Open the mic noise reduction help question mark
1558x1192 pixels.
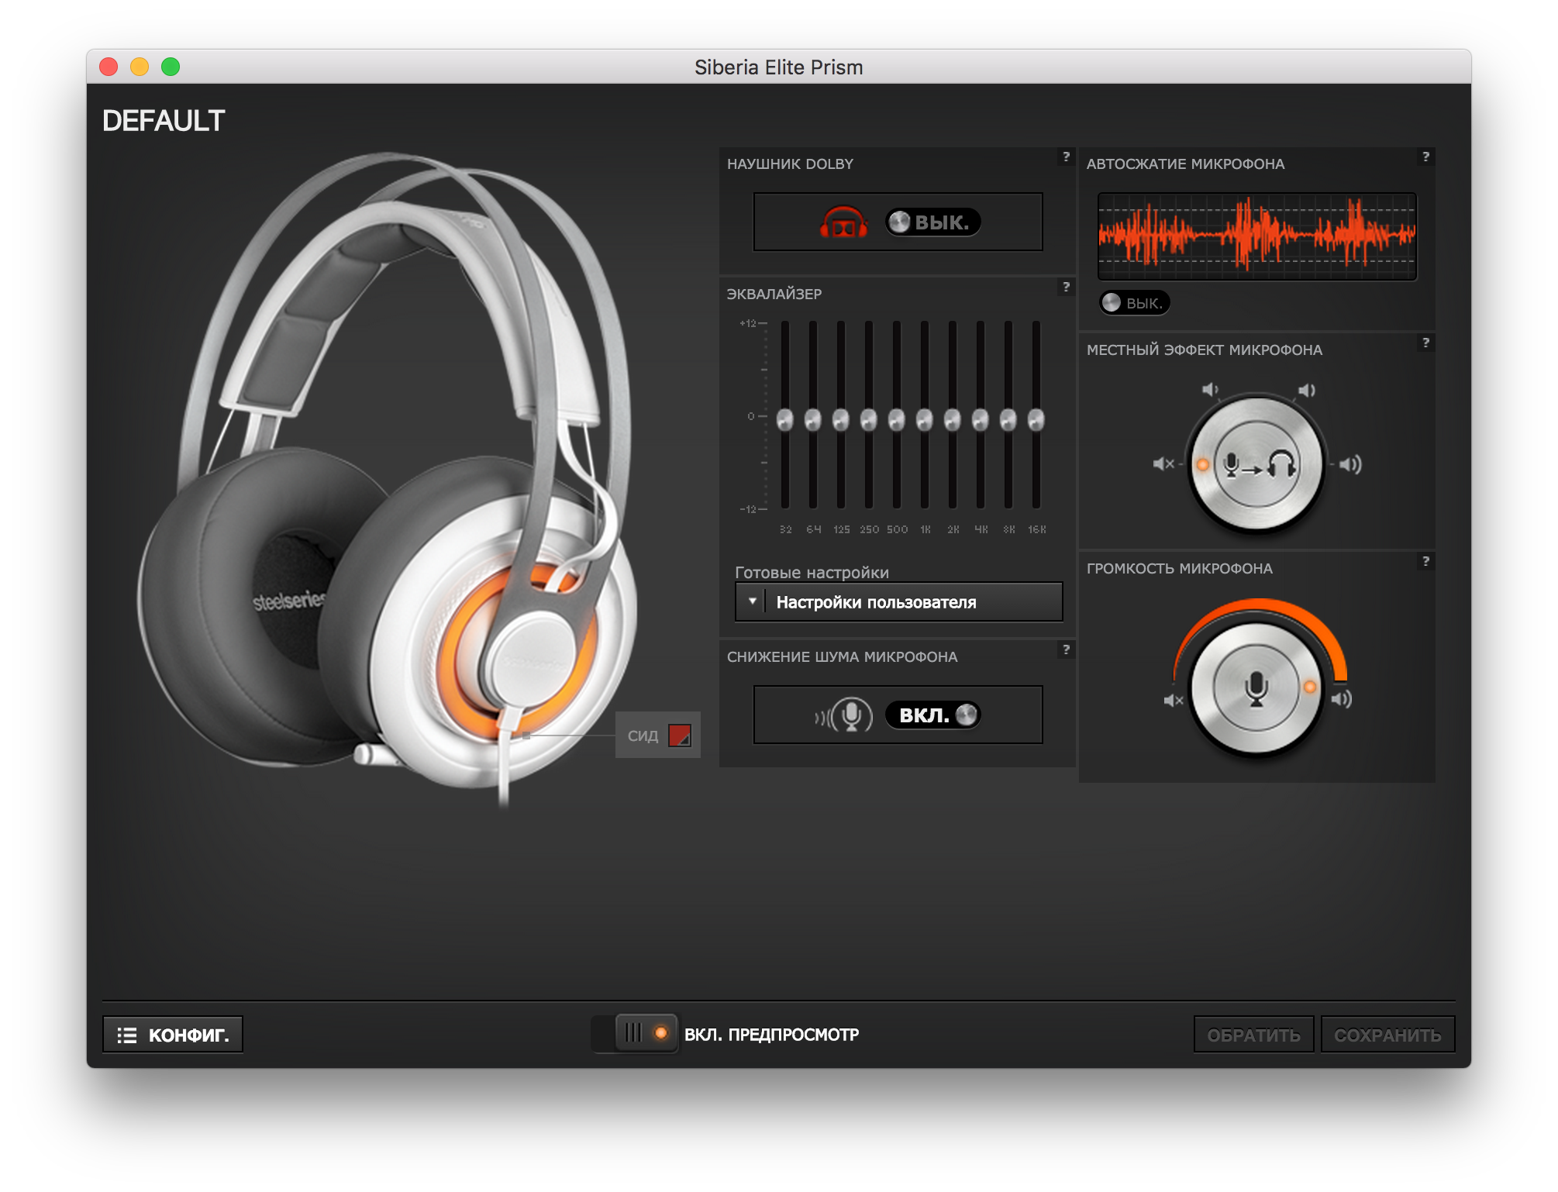1067,649
